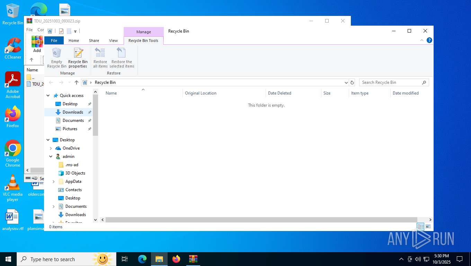Screen dimensions: 471x266
Task: Collapse the Desktop root tree node
Action: click(48, 140)
